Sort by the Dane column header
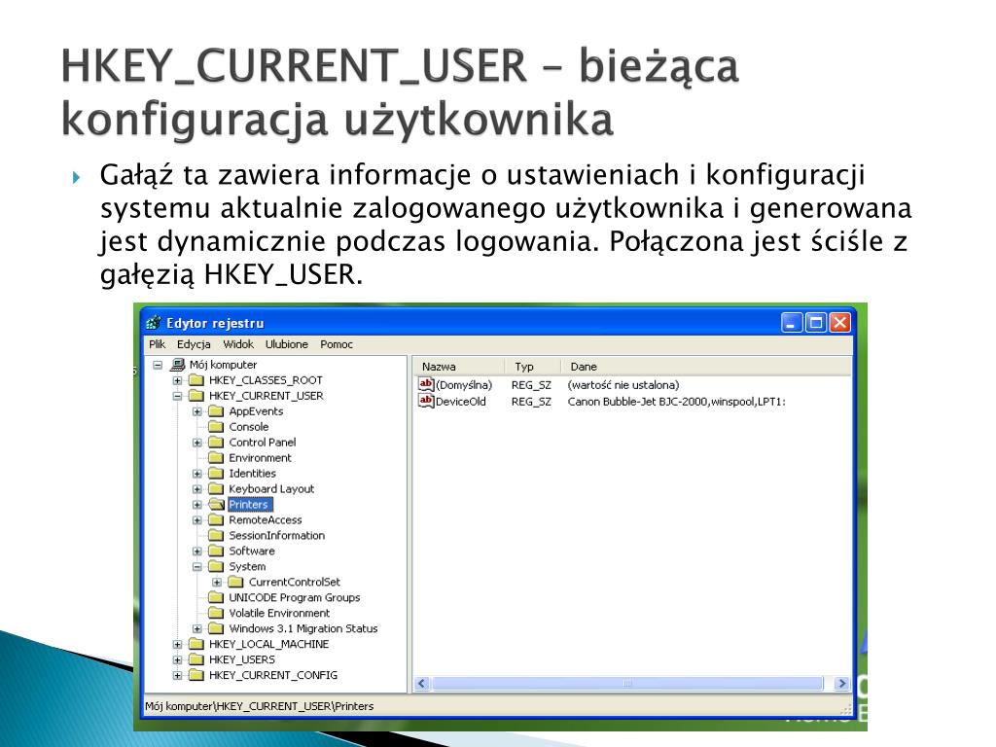996x747 pixels. click(706, 367)
